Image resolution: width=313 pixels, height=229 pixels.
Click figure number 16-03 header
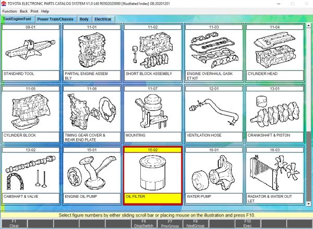pyautogui.click(x=275, y=150)
